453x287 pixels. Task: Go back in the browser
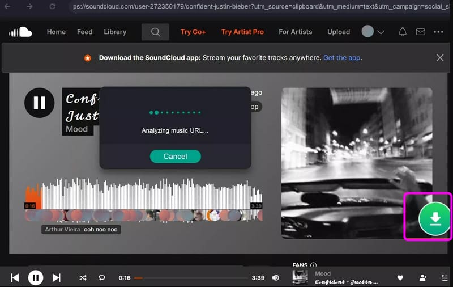click(7, 6)
